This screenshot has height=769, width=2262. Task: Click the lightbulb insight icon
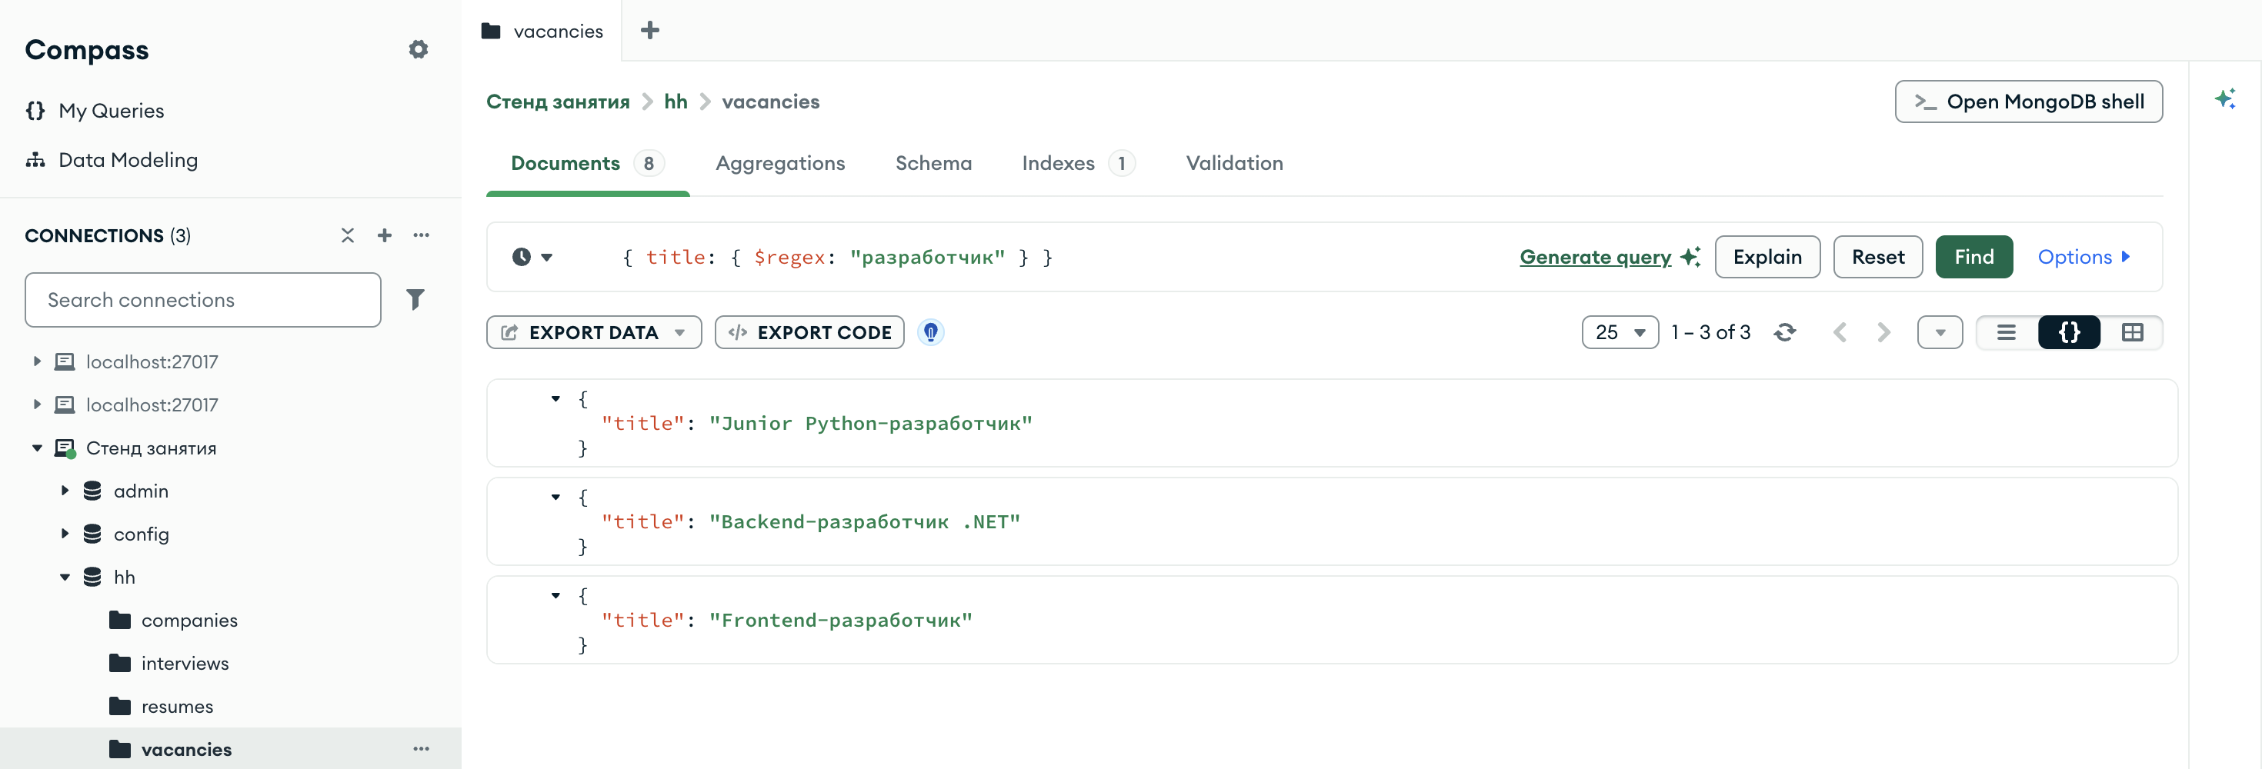[x=931, y=333]
